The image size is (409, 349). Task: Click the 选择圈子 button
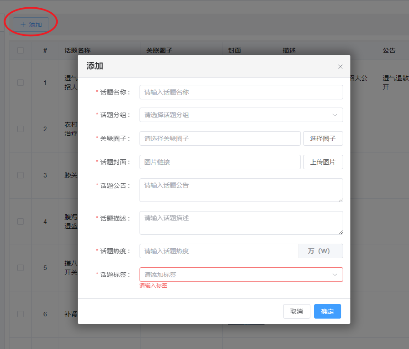323,138
